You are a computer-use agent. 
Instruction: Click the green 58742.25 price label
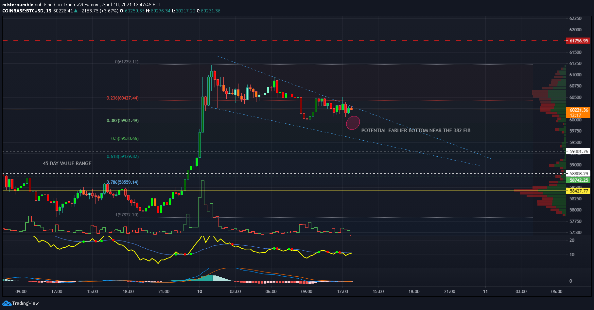578,180
